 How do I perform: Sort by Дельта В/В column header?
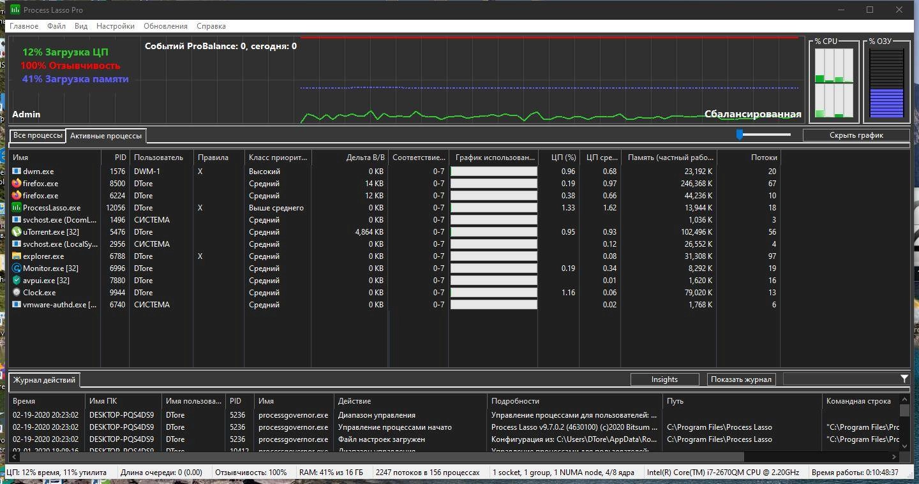pos(350,157)
